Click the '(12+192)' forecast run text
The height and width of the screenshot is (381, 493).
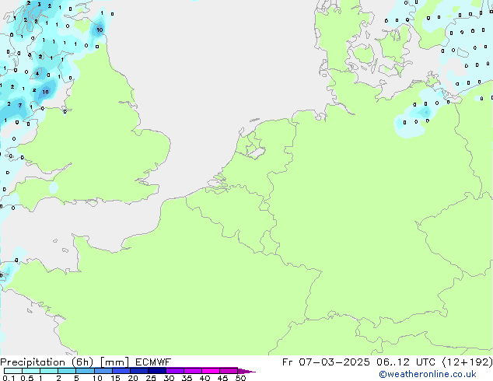[467, 362]
